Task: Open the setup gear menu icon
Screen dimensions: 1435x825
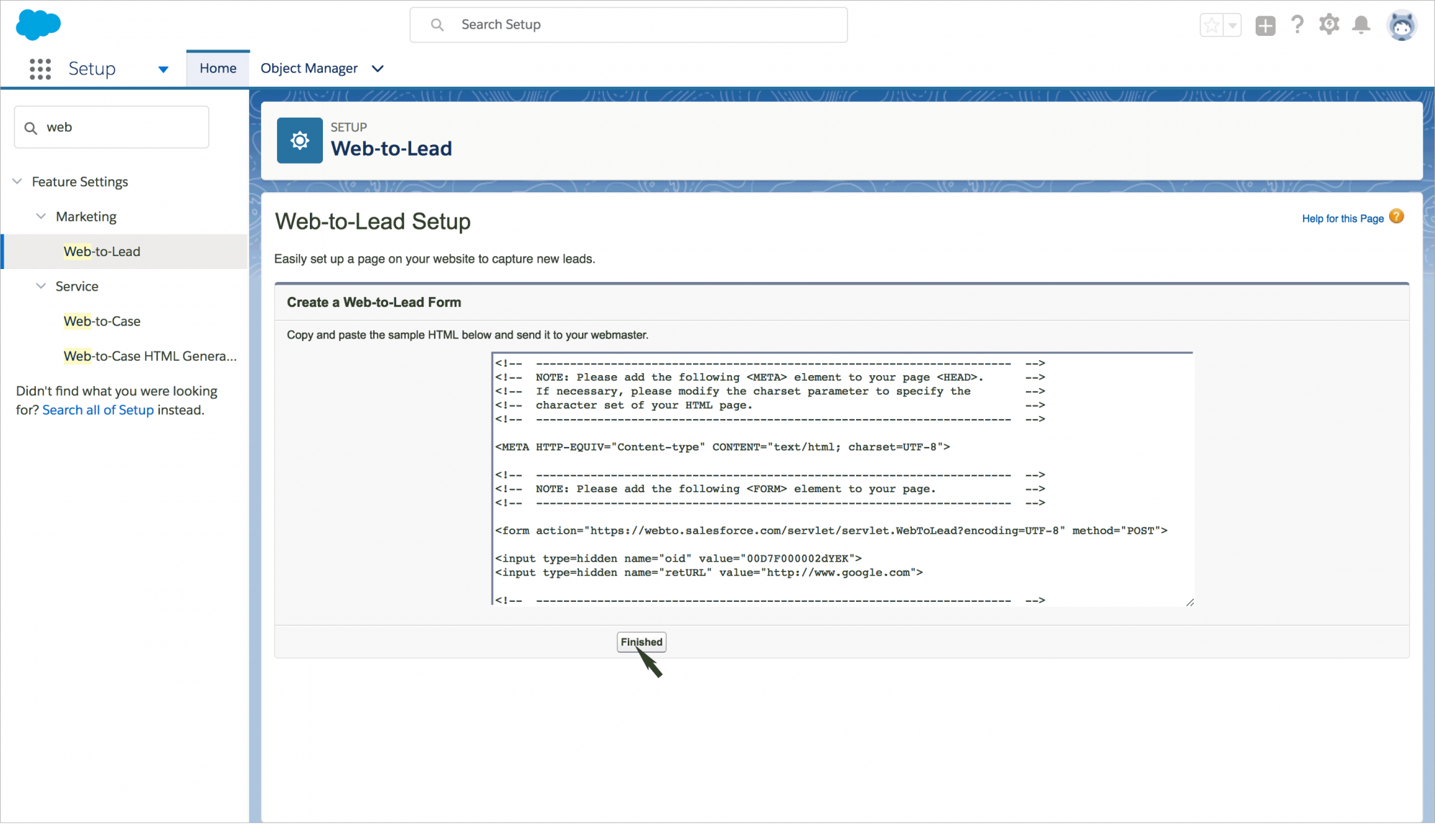Action: click(1329, 25)
